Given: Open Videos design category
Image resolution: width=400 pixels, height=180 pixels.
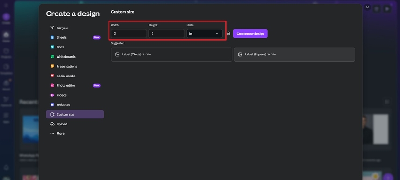Looking at the screenshot, I should point(75,95).
